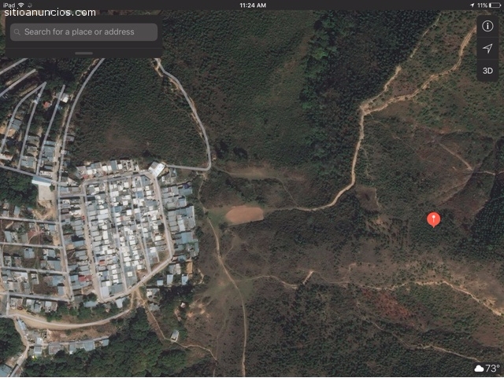The height and width of the screenshot is (378, 504).
Task: Select the small isolated building south of the neighborhood
Action: click(x=175, y=336)
